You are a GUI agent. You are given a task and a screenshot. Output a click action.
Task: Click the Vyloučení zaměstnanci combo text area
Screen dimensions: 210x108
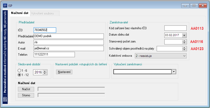pyautogui.click(x=143, y=72)
